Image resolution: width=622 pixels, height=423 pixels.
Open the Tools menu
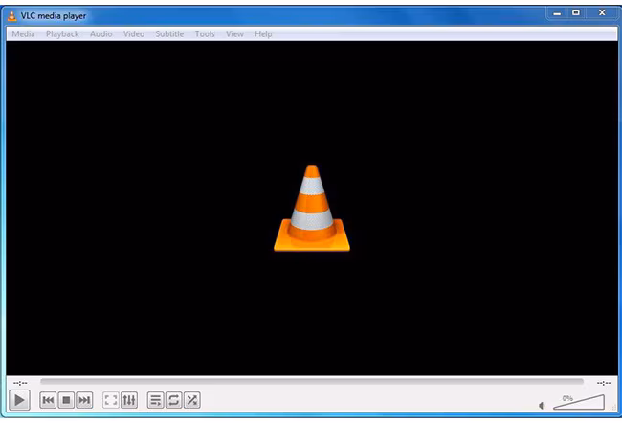205,34
